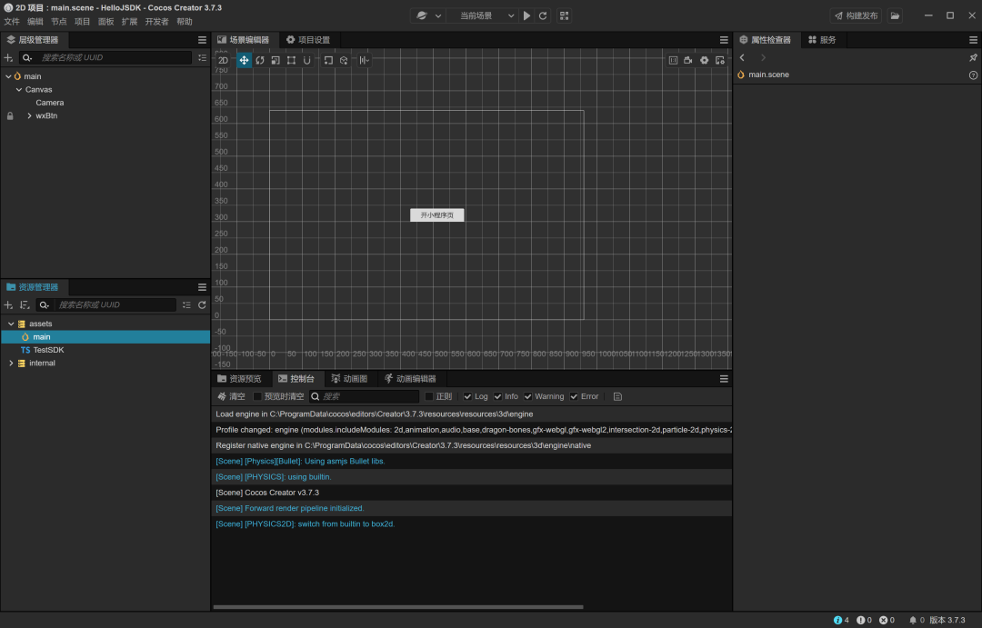Select the Move gizmo tool

(x=244, y=60)
